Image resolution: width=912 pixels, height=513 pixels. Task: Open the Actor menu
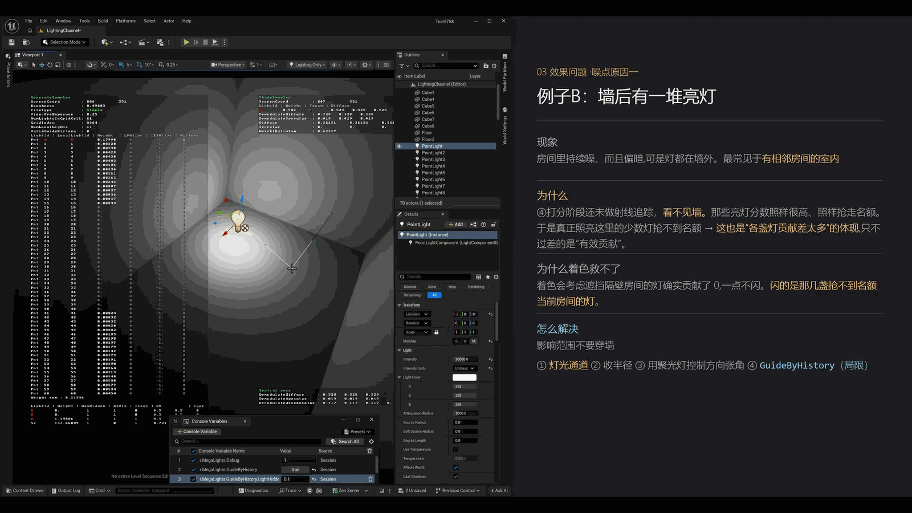coord(169,21)
